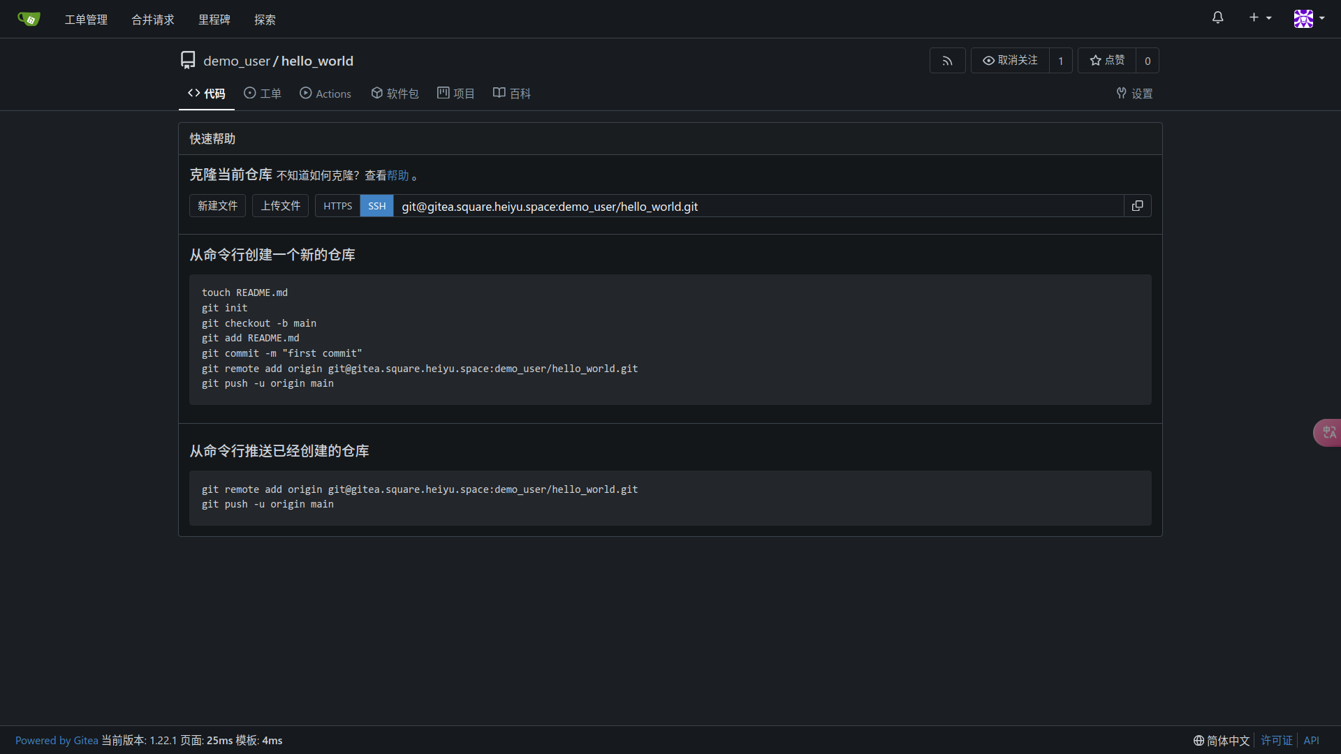The image size is (1341, 754).
Task: Open the hello_world repository link
Action: pos(317,61)
